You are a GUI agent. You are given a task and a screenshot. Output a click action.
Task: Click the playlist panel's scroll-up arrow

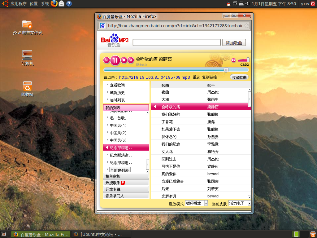pyautogui.click(x=147, y=113)
